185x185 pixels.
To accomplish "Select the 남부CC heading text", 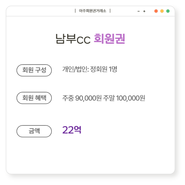I will (73, 39).
